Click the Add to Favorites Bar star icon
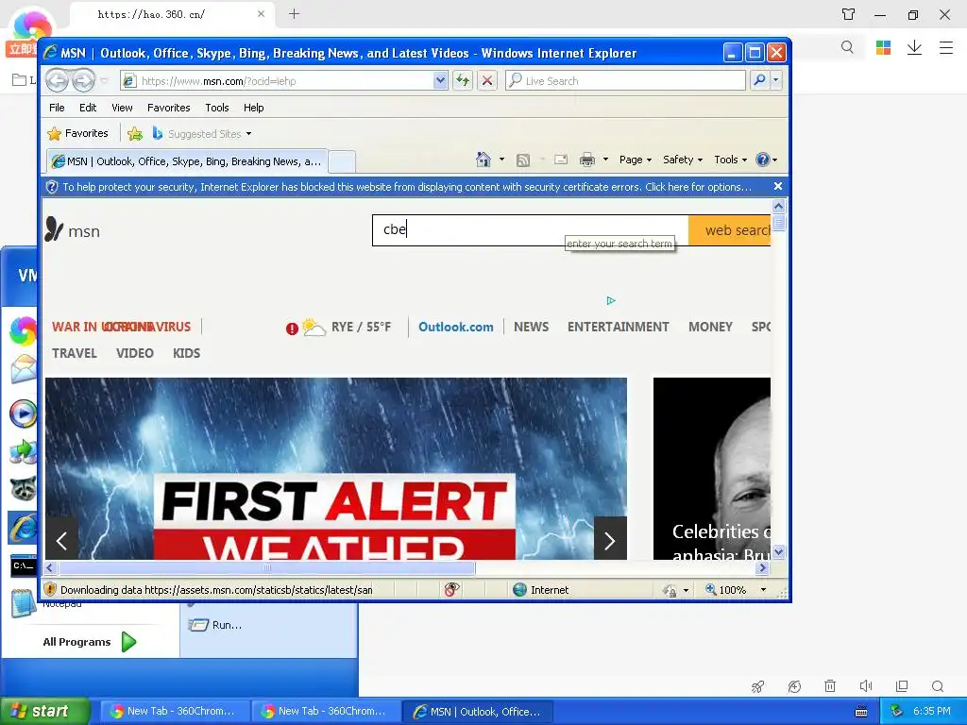Viewport: 967px width, 725px height. click(x=135, y=133)
